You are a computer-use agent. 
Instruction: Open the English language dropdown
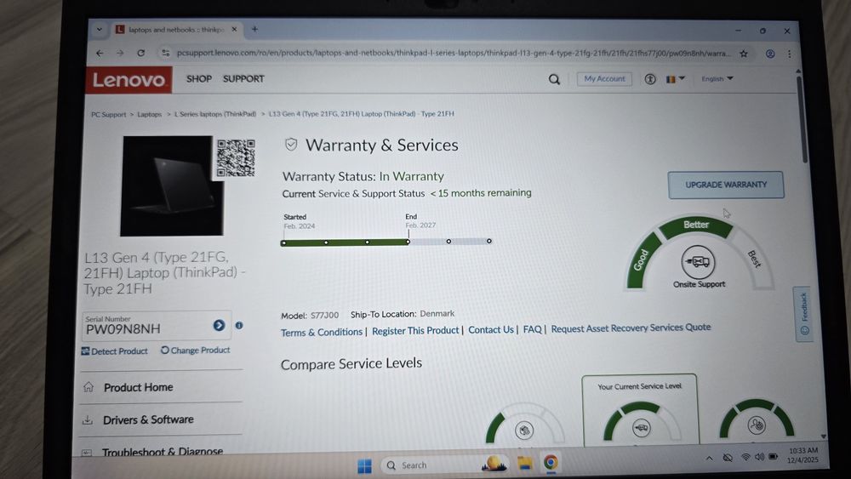[717, 78]
